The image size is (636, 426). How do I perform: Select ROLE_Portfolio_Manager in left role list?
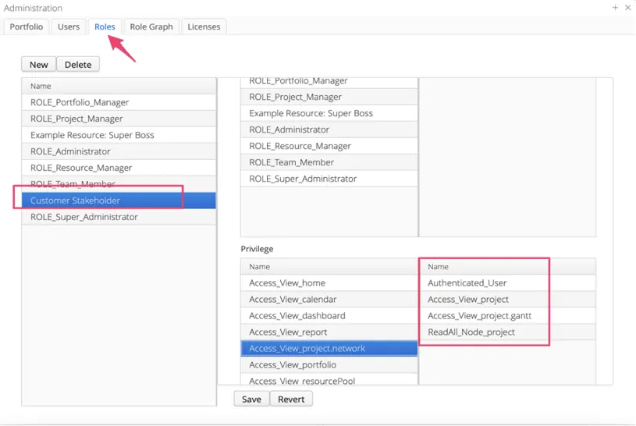point(119,102)
